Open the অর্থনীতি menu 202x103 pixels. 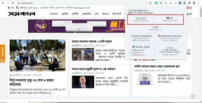(75, 14)
